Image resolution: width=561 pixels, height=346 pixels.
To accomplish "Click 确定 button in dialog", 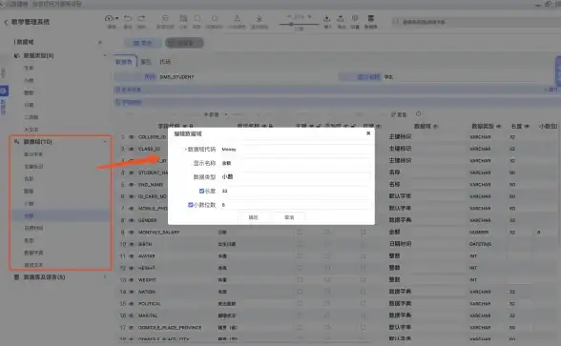I will [x=254, y=217].
